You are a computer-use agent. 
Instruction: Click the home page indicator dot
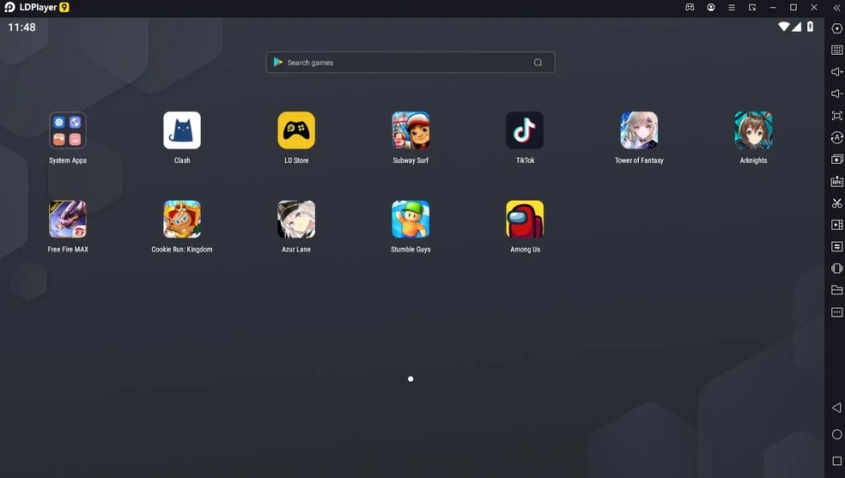(x=410, y=379)
